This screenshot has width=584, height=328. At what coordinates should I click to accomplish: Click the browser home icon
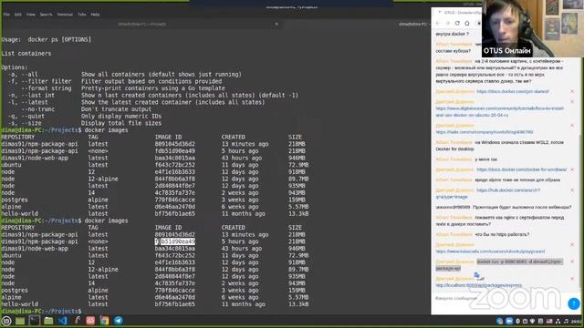tap(467, 23)
